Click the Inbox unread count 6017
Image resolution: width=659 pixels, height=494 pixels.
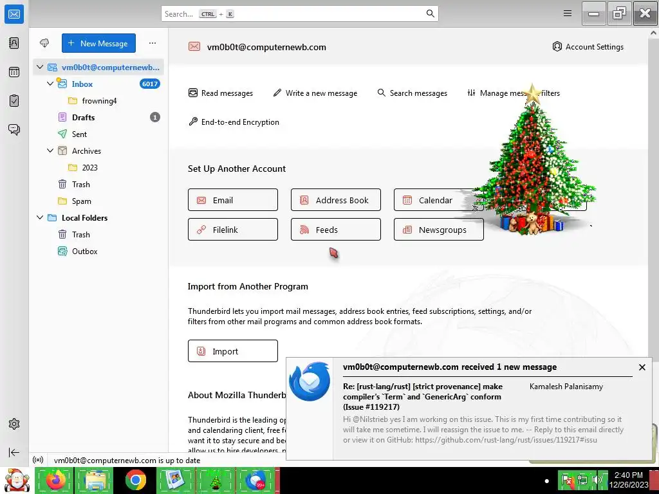pos(149,84)
